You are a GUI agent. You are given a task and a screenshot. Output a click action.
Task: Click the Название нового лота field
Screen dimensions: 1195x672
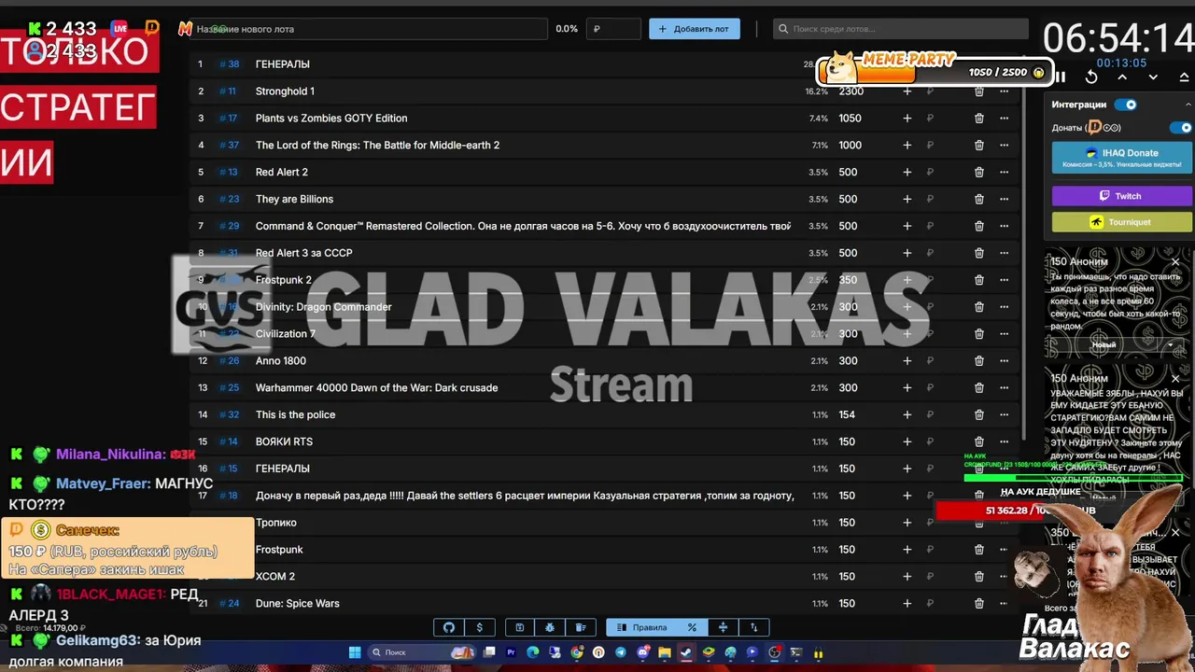tap(369, 29)
